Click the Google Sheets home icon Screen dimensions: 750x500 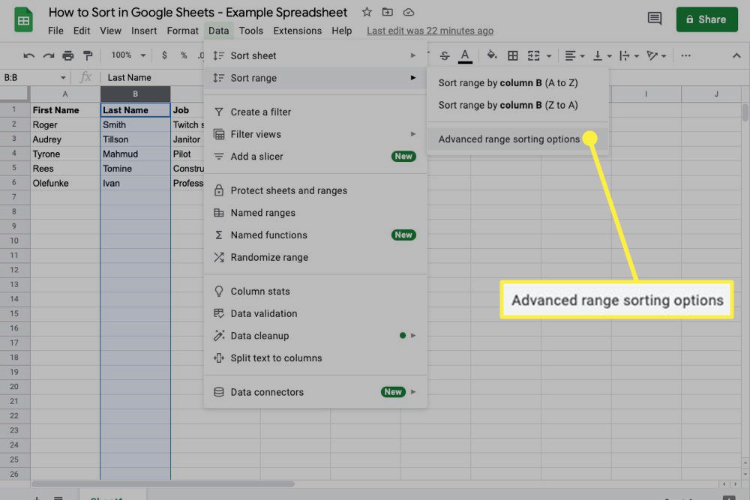click(x=23, y=20)
